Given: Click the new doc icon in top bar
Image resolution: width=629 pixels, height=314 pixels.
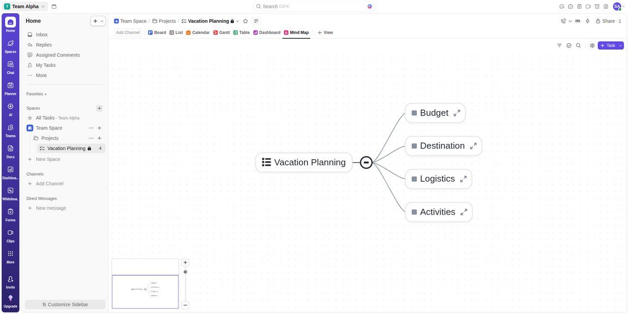Looking at the screenshot, I should (x=606, y=6).
